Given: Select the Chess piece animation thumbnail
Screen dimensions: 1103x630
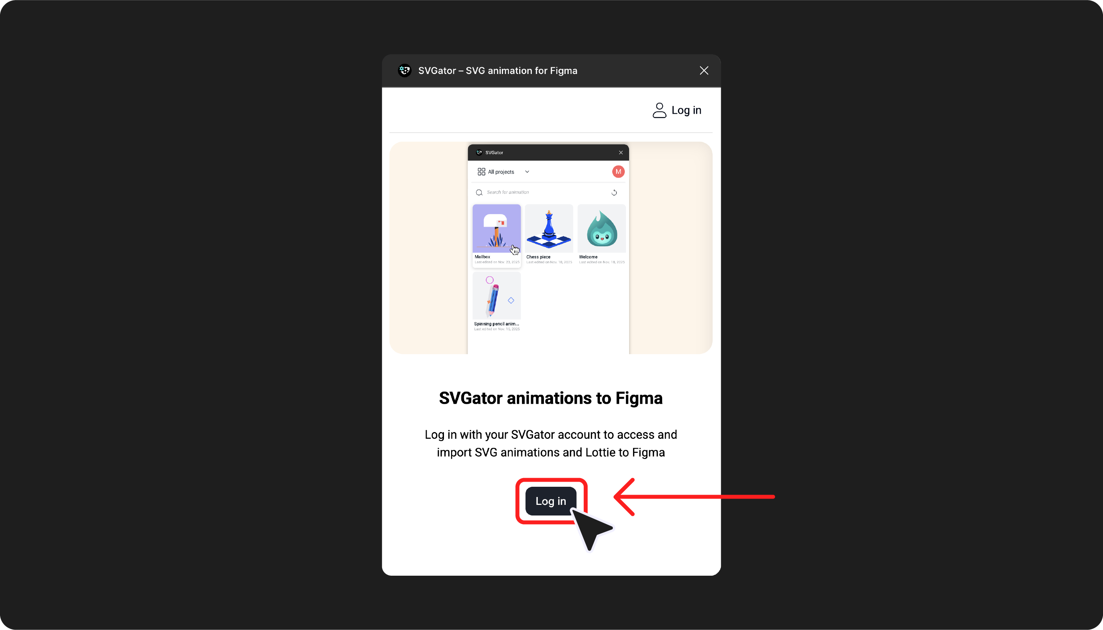Looking at the screenshot, I should coord(549,229).
